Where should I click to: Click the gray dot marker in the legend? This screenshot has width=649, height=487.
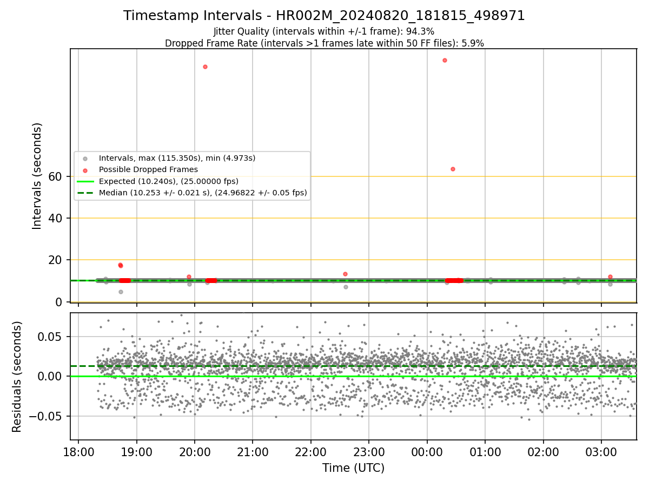(x=84, y=159)
